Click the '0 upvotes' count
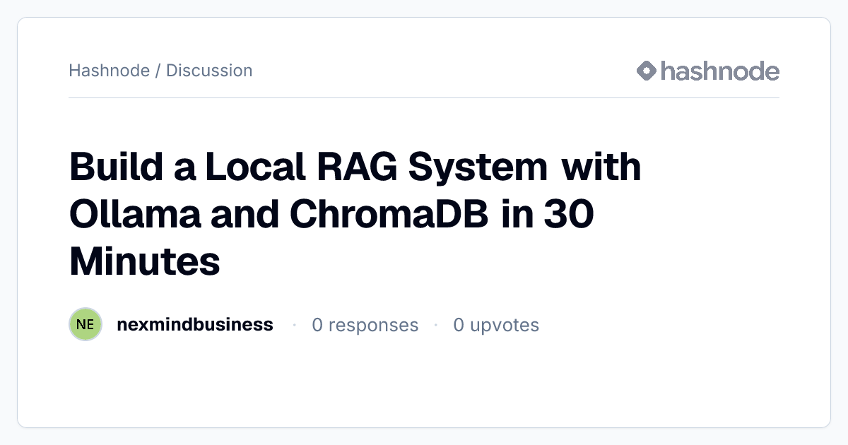Image resolution: width=848 pixels, height=445 pixels. click(496, 325)
